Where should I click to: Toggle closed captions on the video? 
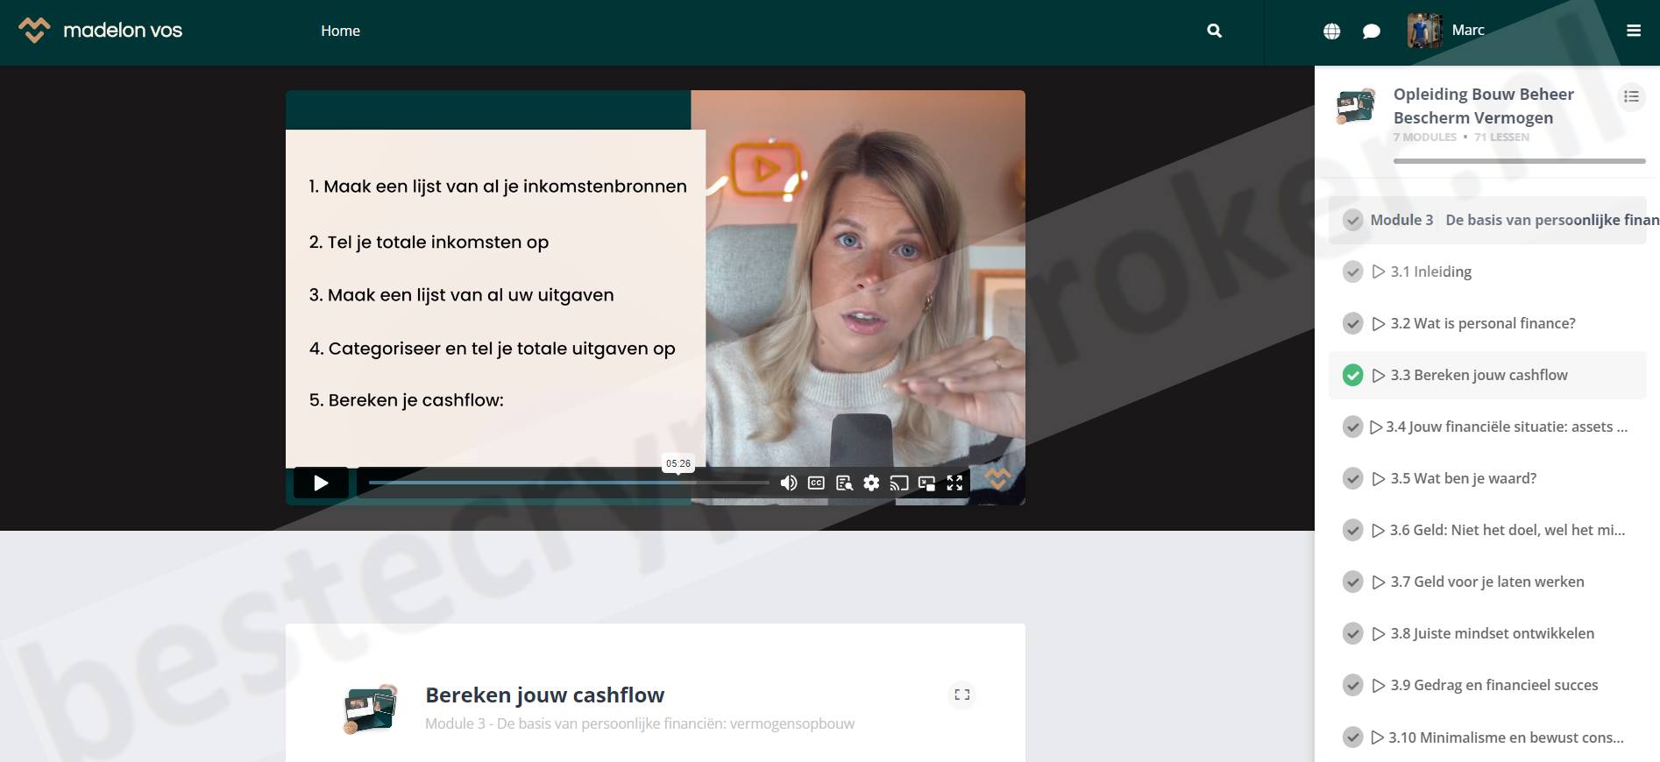816,483
